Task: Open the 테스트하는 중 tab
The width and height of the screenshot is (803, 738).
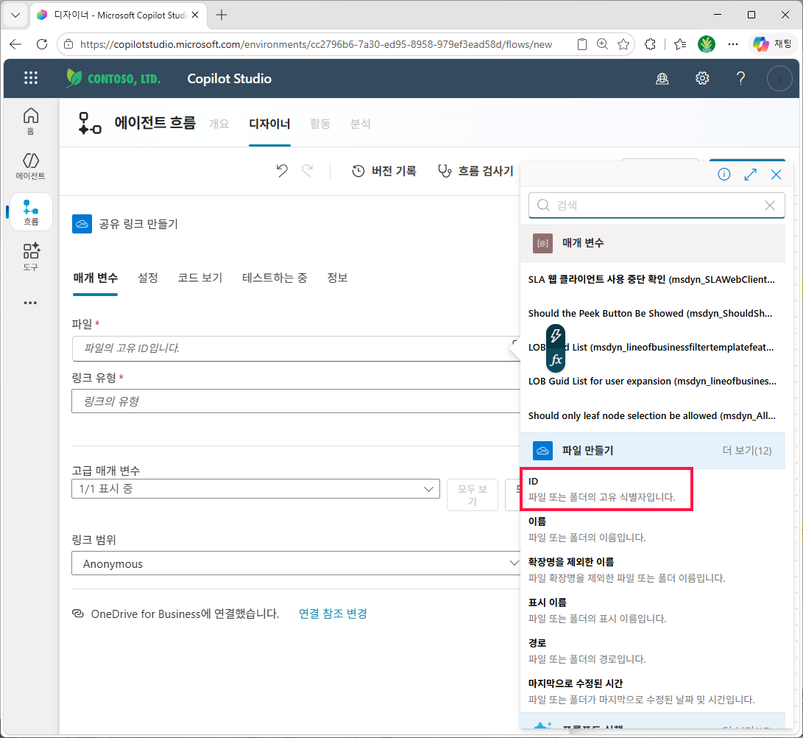Action: coord(275,278)
